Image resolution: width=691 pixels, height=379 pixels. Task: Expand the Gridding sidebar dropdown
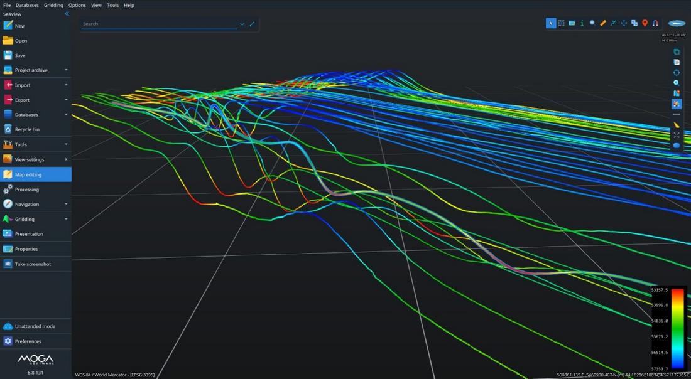(66, 219)
